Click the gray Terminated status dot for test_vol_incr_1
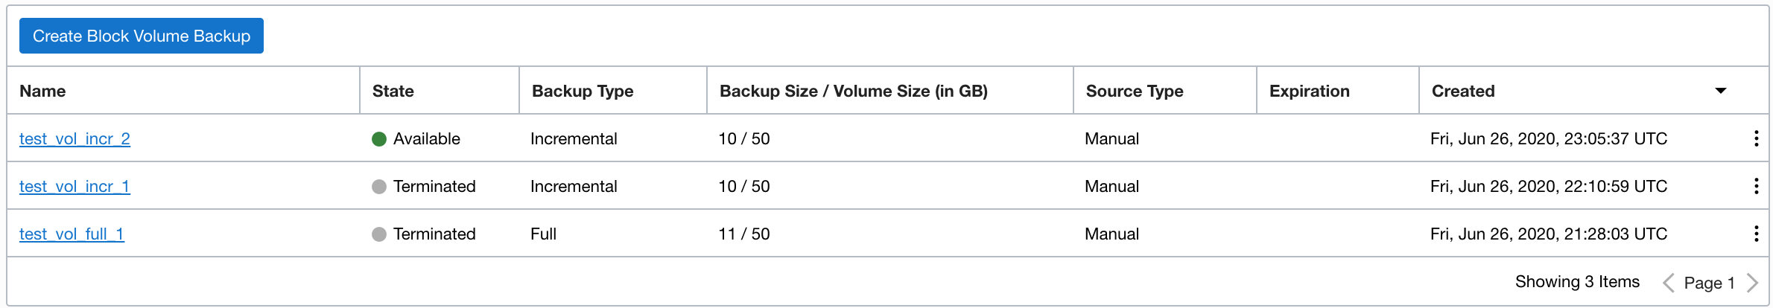The width and height of the screenshot is (1773, 308). (x=379, y=187)
